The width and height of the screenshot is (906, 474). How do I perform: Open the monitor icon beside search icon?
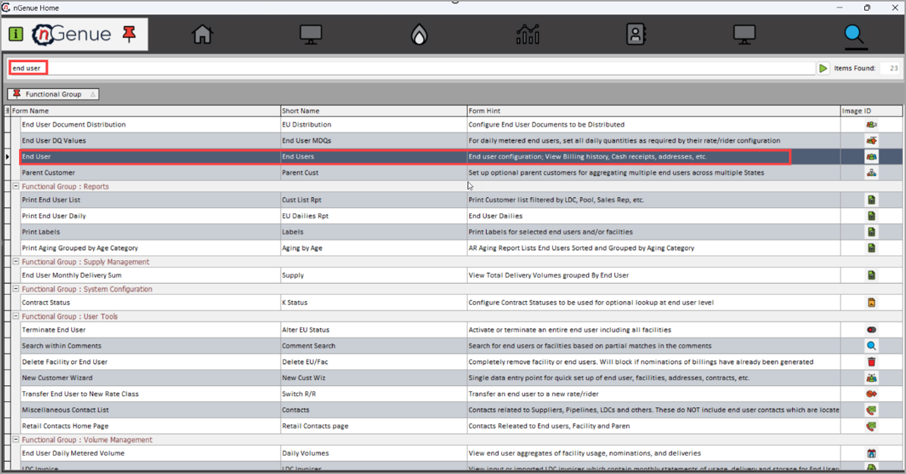click(x=745, y=35)
